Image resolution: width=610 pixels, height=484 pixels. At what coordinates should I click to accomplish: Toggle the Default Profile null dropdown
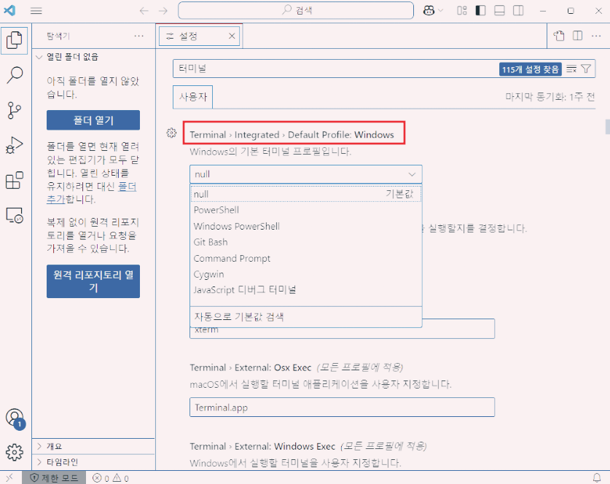tap(306, 174)
